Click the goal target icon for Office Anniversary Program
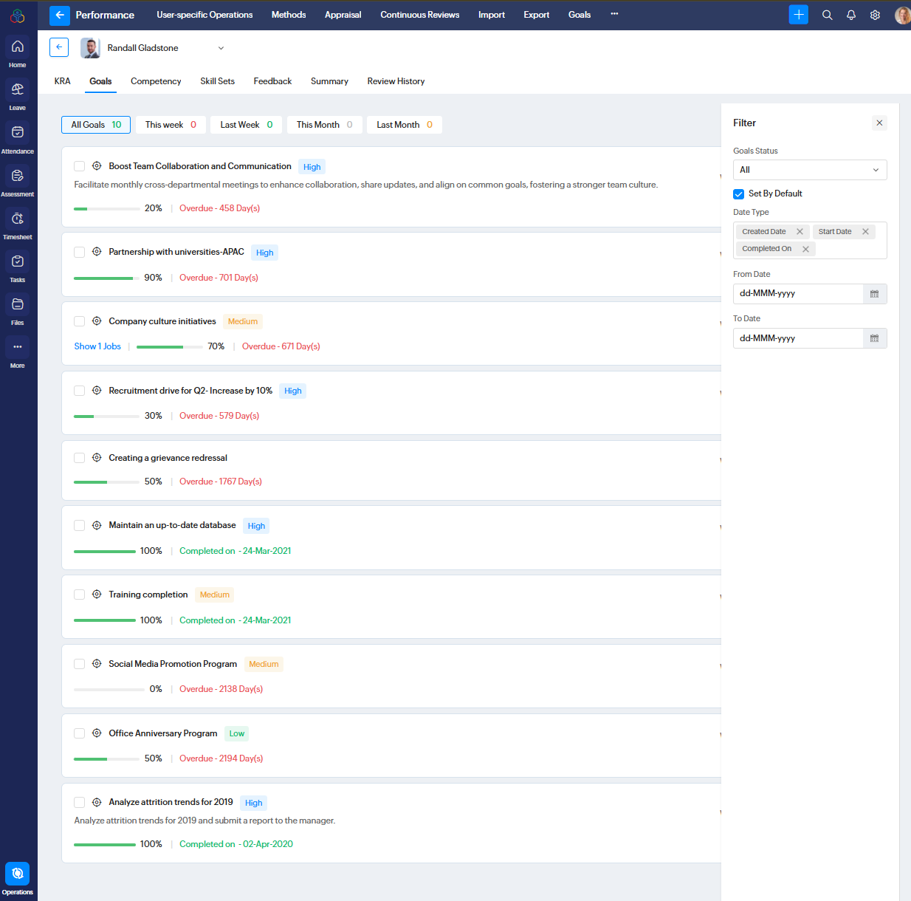911x901 pixels. tap(97, 733)
